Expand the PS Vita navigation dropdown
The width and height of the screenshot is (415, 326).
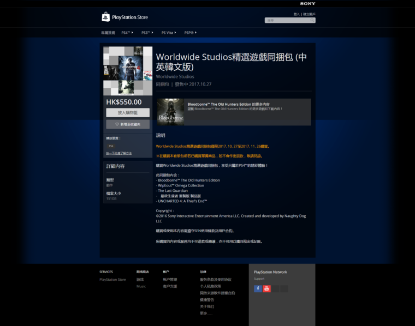169,33
